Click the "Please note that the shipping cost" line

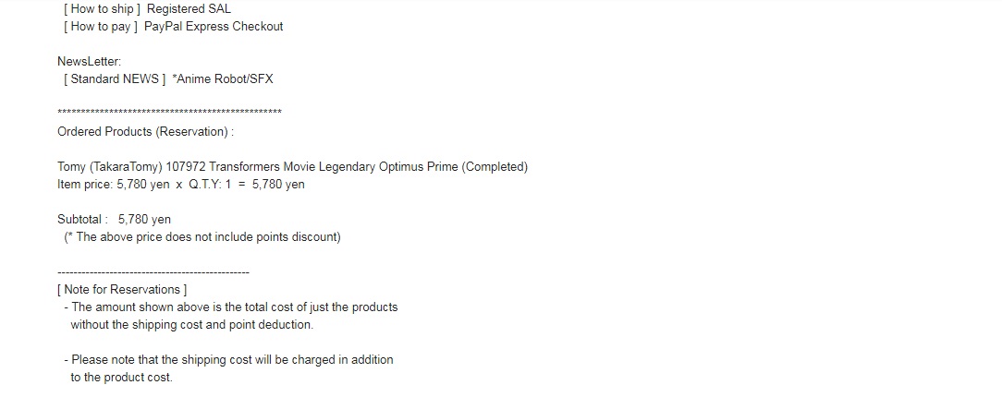click(232, 360)
